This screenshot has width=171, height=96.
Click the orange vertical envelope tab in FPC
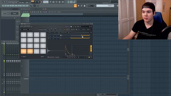click(91, 48)
